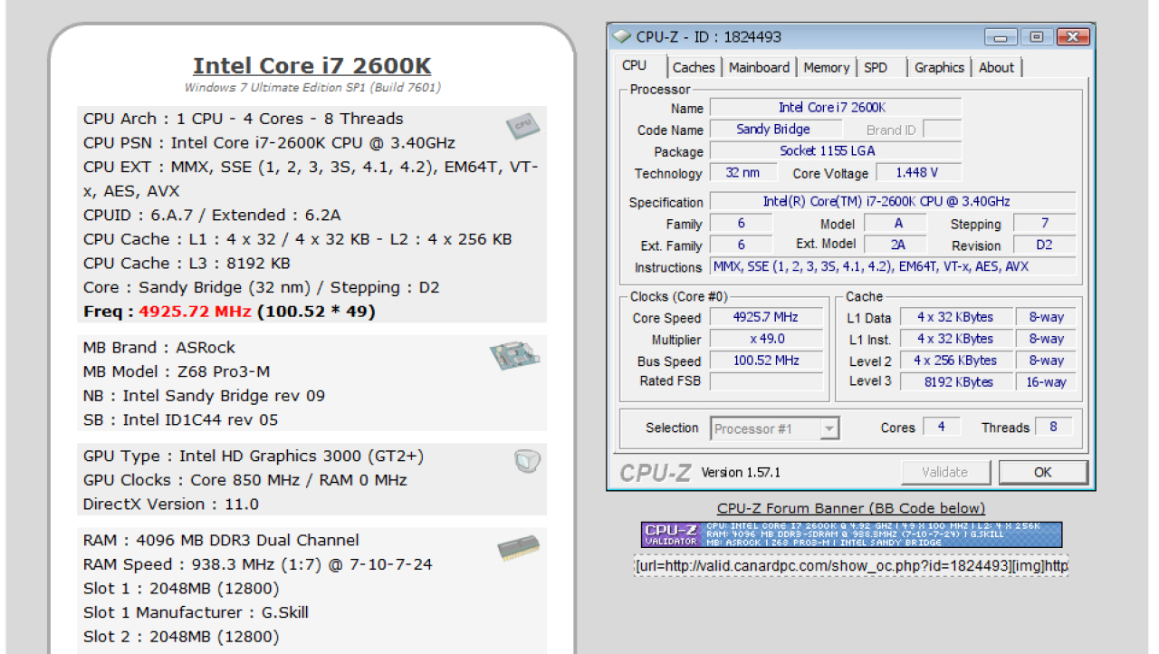This screenshot has width=1159, height=654.
Task: Click the Core Speed value 4925.7 MHz
Action: pyautogui.click(x=767, y=318)
